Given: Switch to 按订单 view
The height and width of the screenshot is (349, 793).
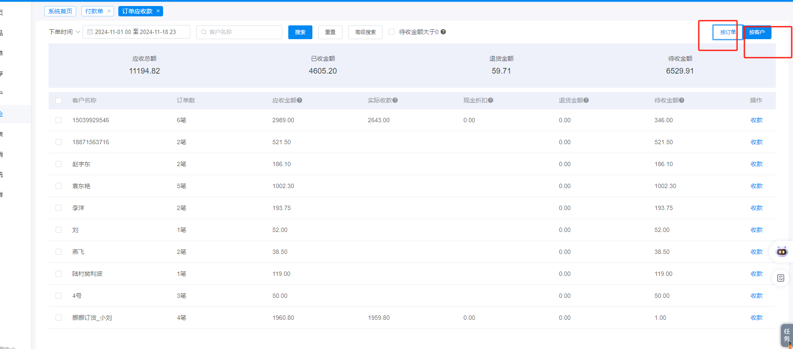Looking at the screenshot, I should tap(728, 32).
